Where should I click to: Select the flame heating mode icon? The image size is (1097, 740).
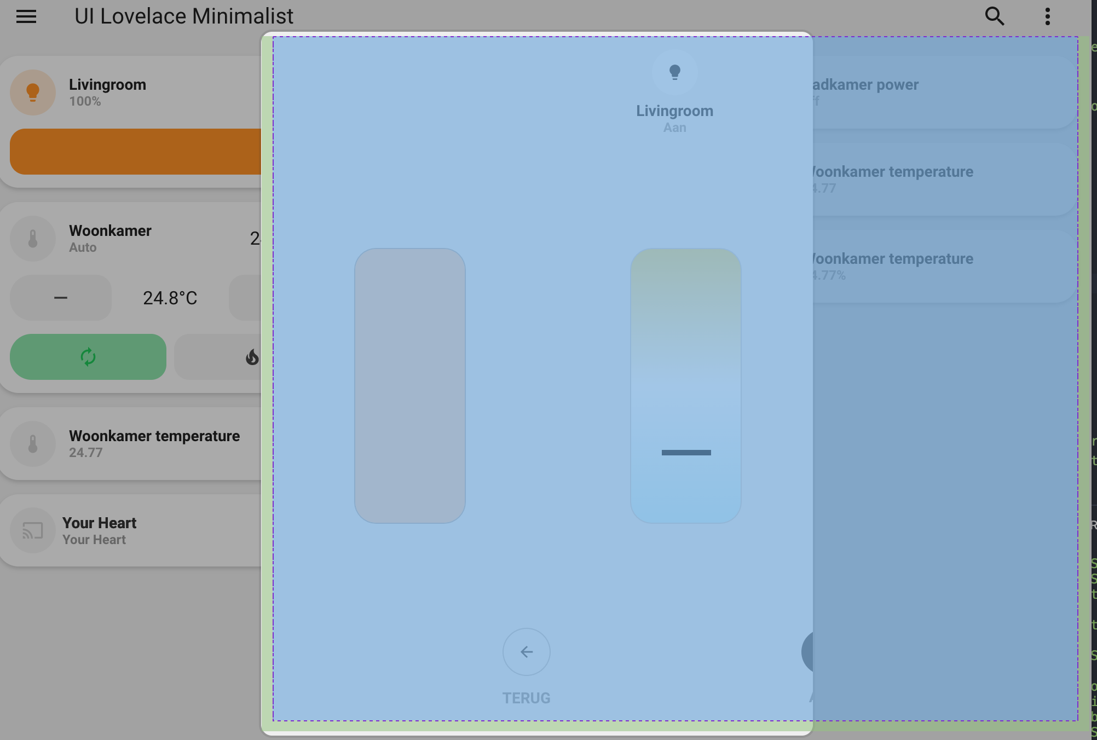[252, 357]
